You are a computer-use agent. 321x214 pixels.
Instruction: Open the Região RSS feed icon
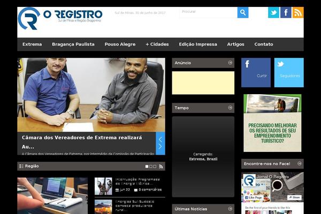pos(161,166)
